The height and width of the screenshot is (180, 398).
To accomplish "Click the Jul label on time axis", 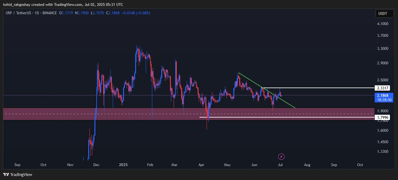I will coord(281,165).
